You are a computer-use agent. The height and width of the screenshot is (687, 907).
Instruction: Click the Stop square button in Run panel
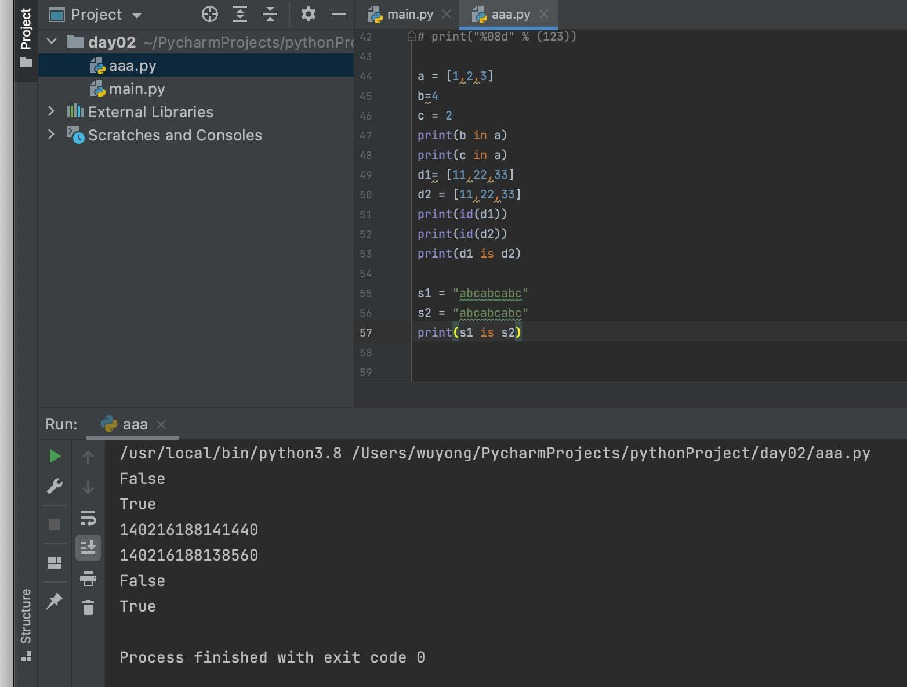pyautogui.click(x=55, y=525)
